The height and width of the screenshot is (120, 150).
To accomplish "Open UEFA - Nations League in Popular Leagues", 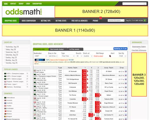I will [14, 79].
